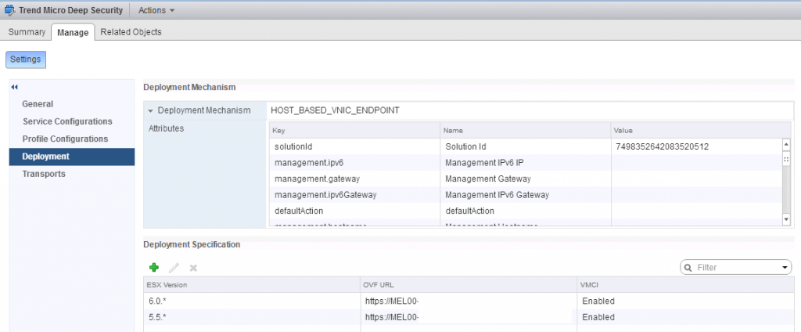801x332 pixels.
Task: Sort by ESX Version column
Action: point(252,284)
